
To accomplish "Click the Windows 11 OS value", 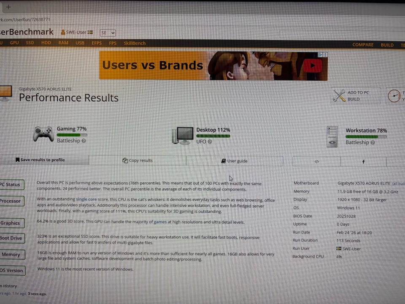I will pyautogui.click(x=348, y=208).
